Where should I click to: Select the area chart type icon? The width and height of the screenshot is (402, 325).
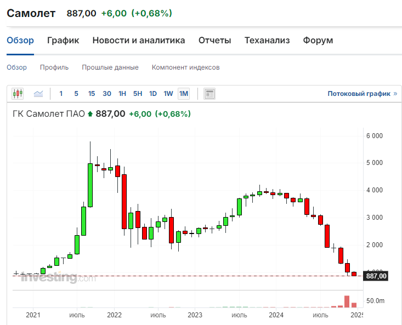[x=38, y=94]
